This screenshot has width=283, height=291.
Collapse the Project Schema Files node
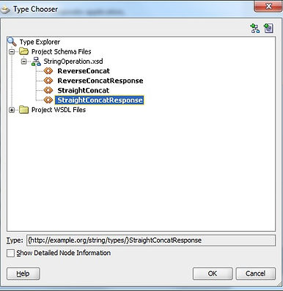12,51
